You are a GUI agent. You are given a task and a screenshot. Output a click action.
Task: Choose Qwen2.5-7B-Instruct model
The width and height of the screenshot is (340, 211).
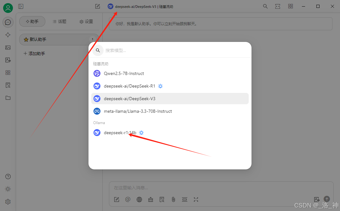tap(170, 73)
